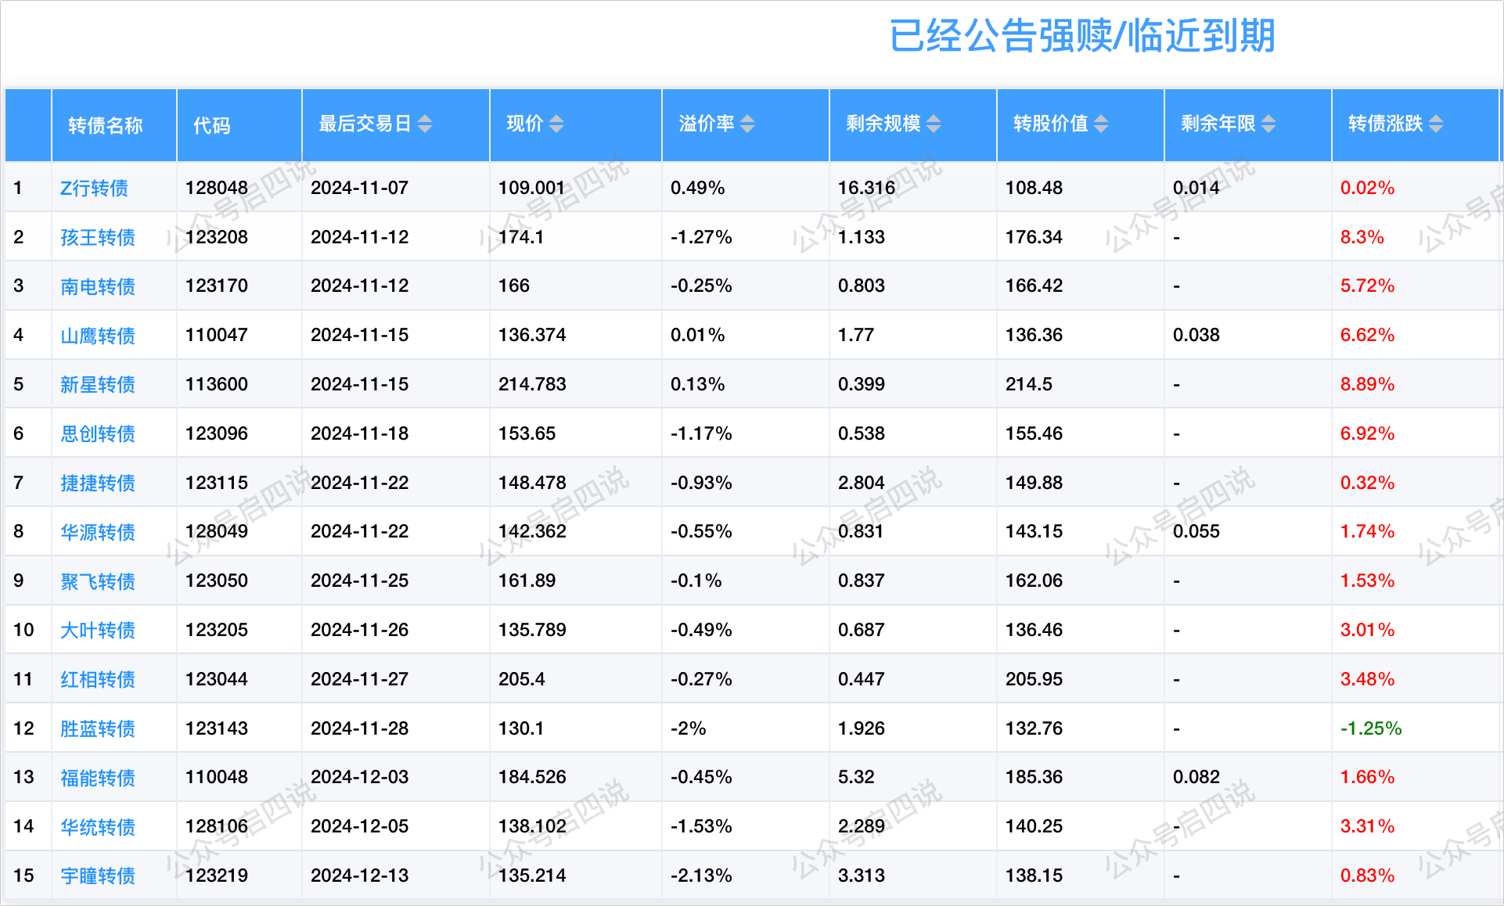Click the 现价 sort arrows icon
Viewport: 1504px width, 906px height.
556,124
